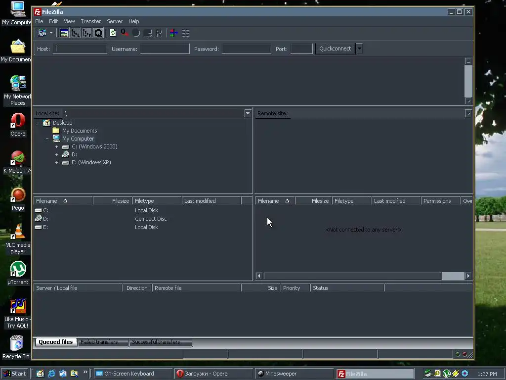
Task: Select My Documents in local tree
Action: click(x=80, y=131)
